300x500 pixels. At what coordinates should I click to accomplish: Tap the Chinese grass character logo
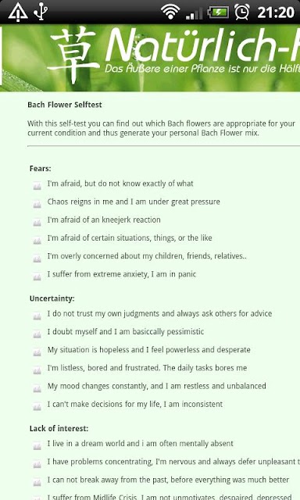pos(73,55)
